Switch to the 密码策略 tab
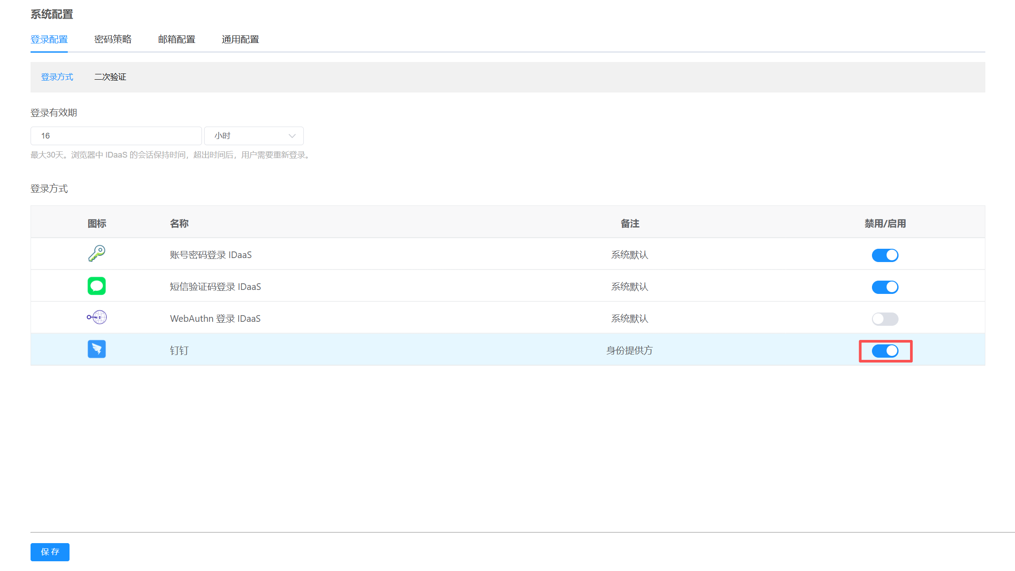Screen dimensions: 1015x571 113,39
